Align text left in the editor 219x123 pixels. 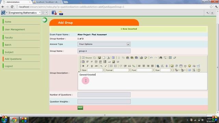tap(139, 66)
